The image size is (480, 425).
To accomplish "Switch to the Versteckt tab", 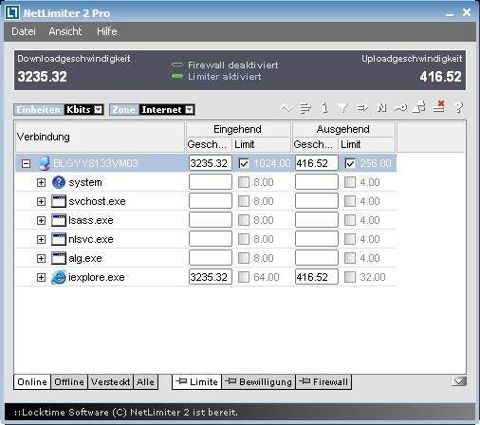I will click(x=110, y=382).
